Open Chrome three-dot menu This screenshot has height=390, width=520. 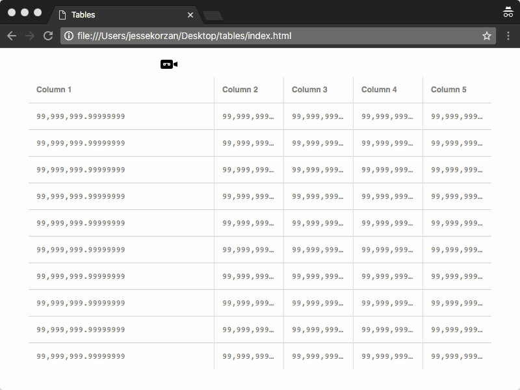tap(508, 36)
